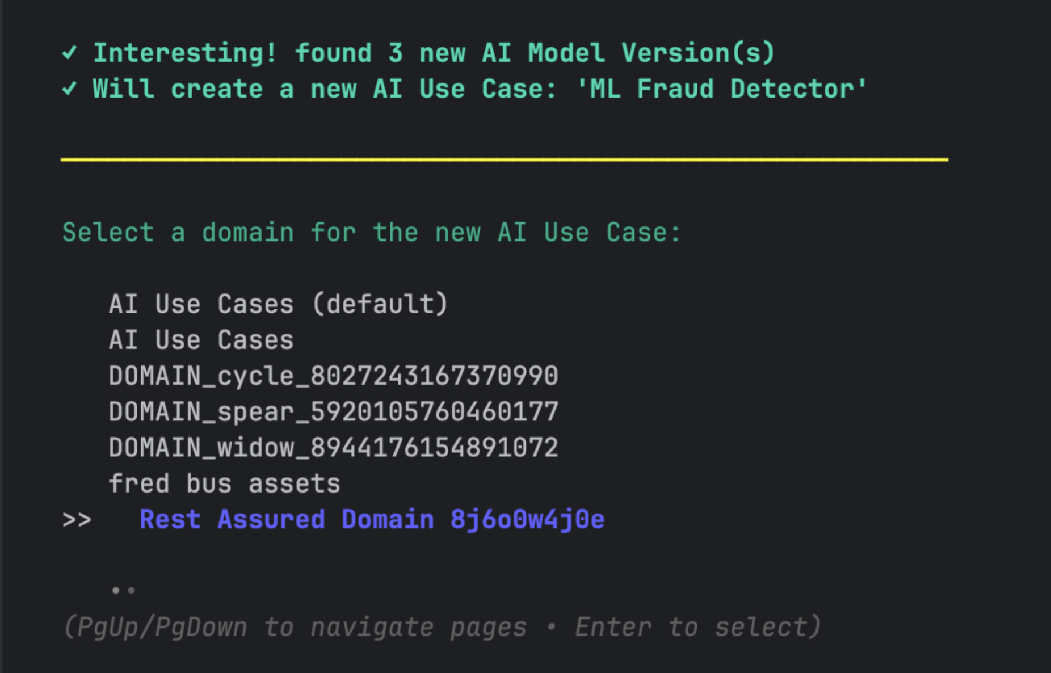The height and width of the screenshot is (673, 1051).
Task: Click the "Select a domain" prompt text
Action: pos(371,233)
